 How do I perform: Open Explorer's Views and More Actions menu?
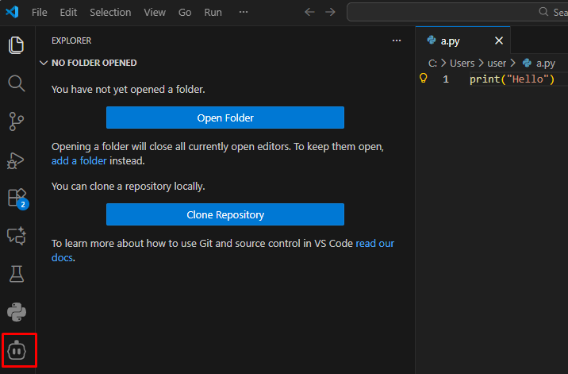pyautogui.click(x=397, y=40)
